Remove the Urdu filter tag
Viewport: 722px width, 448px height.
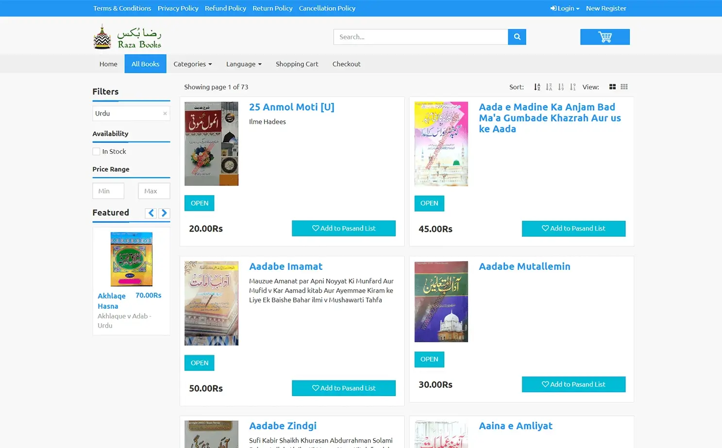click(x=165, y=113)
